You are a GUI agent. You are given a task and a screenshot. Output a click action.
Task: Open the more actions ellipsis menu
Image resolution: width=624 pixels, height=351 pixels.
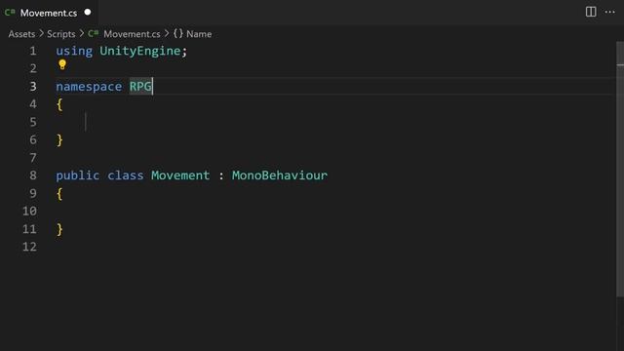609,12
